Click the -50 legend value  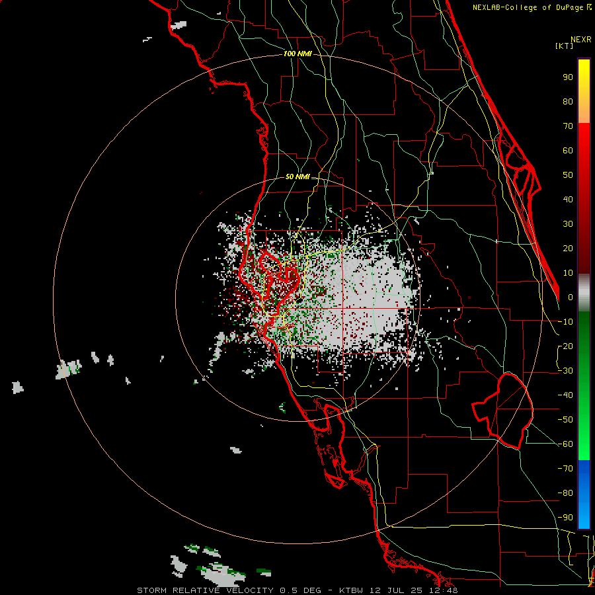(565, 420)
